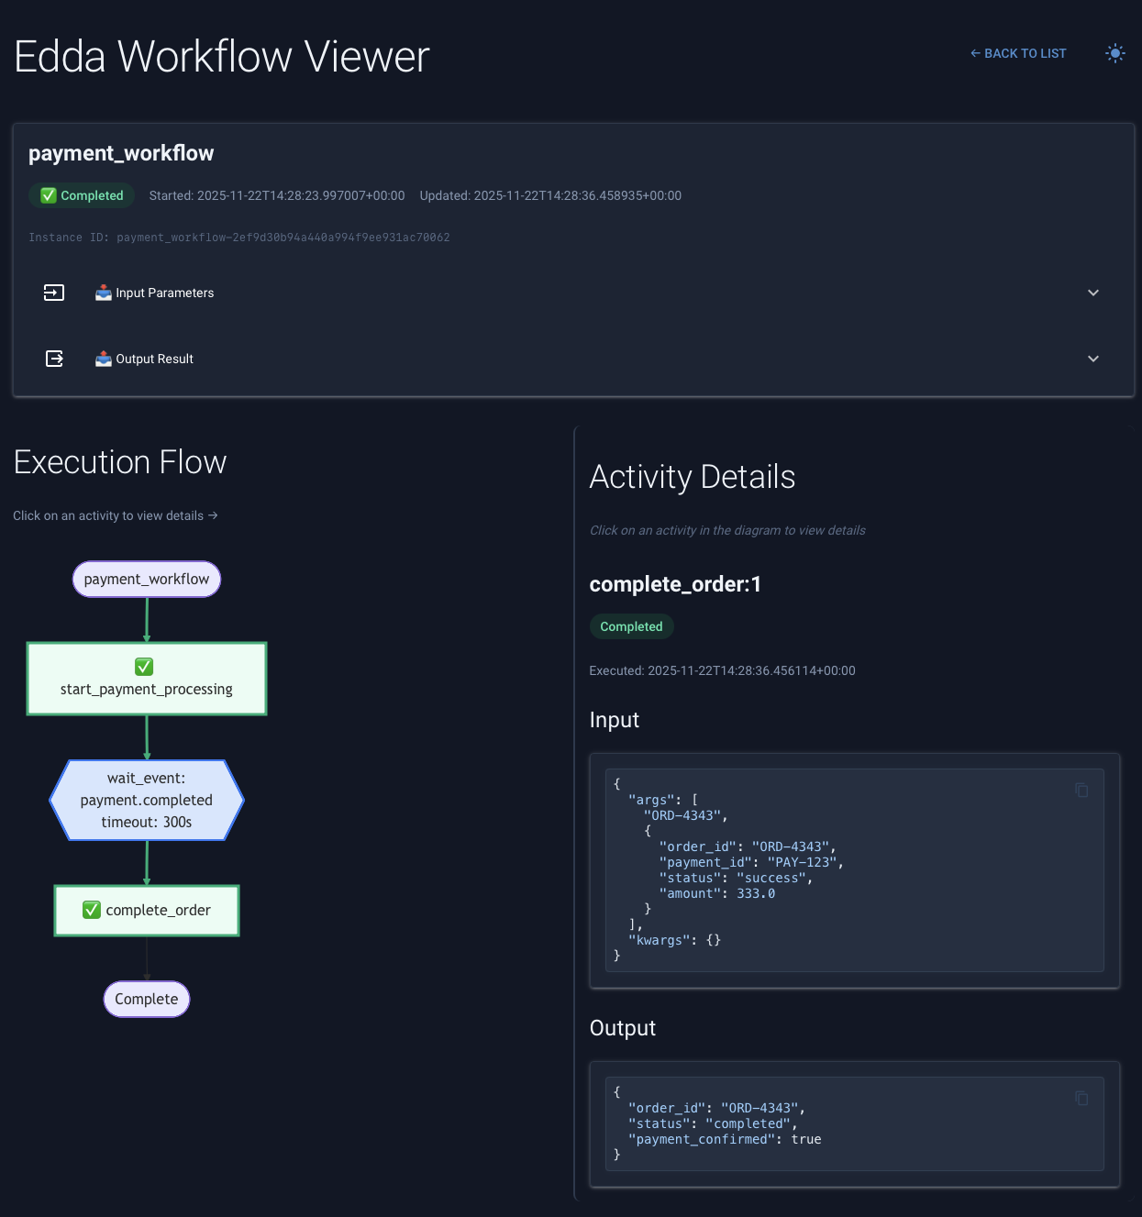
Task: Click the payment_workflow start node in the diagram
Action: 146,579
